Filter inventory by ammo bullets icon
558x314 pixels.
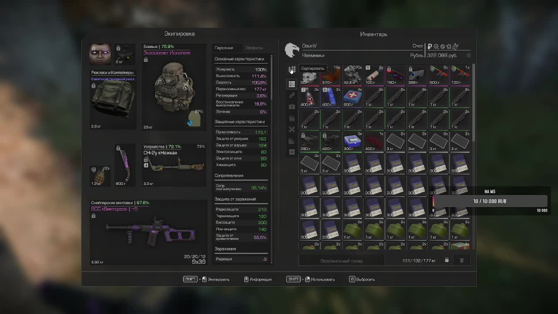click(x=292, y=118)
